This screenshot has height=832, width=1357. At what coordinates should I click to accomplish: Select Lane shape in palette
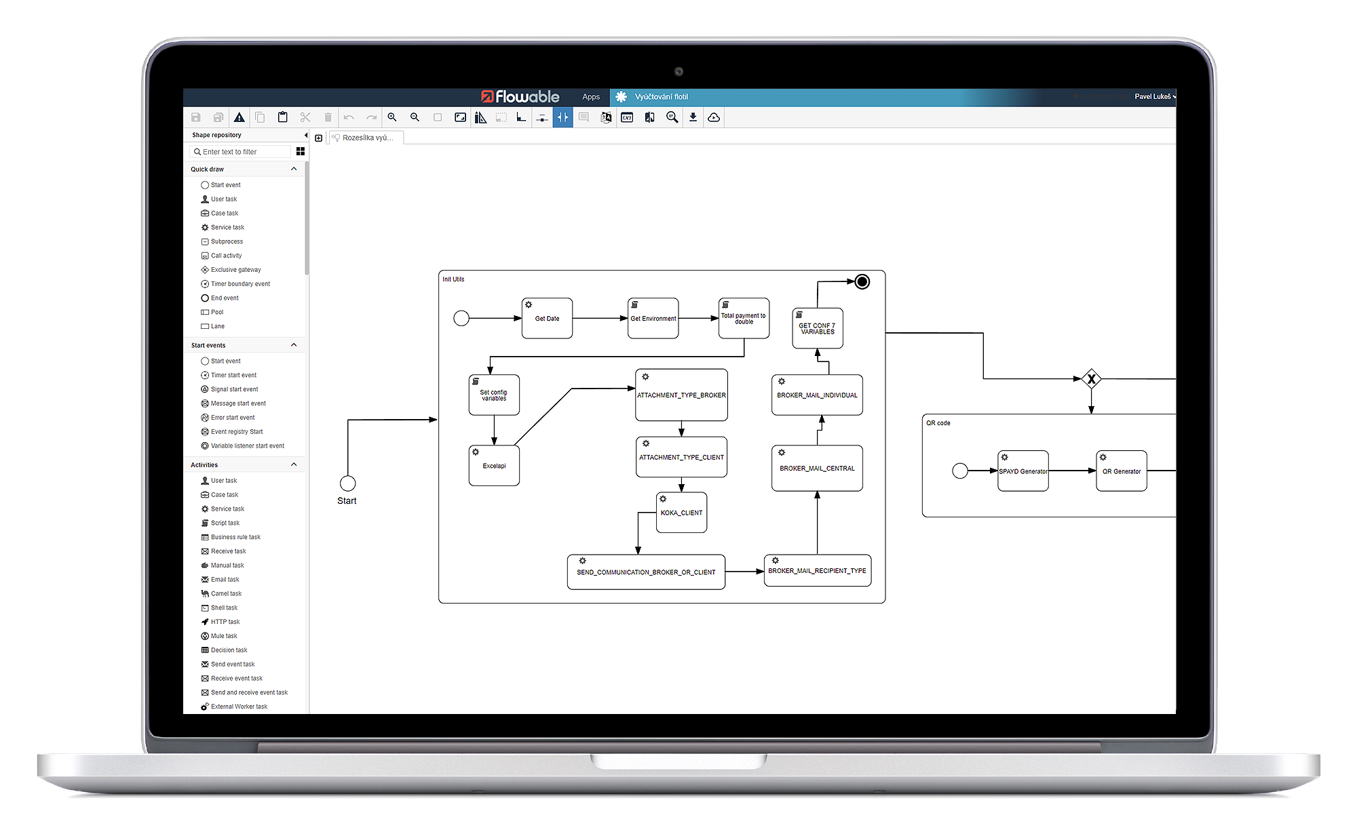[x=212, y=327]
